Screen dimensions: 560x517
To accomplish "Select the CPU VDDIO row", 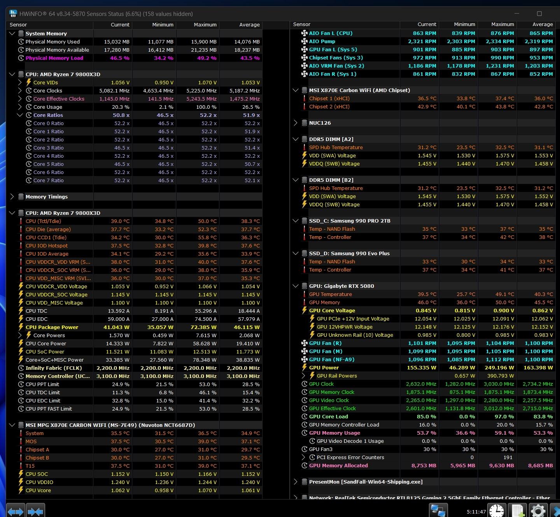I will click(x=134, y=482).
